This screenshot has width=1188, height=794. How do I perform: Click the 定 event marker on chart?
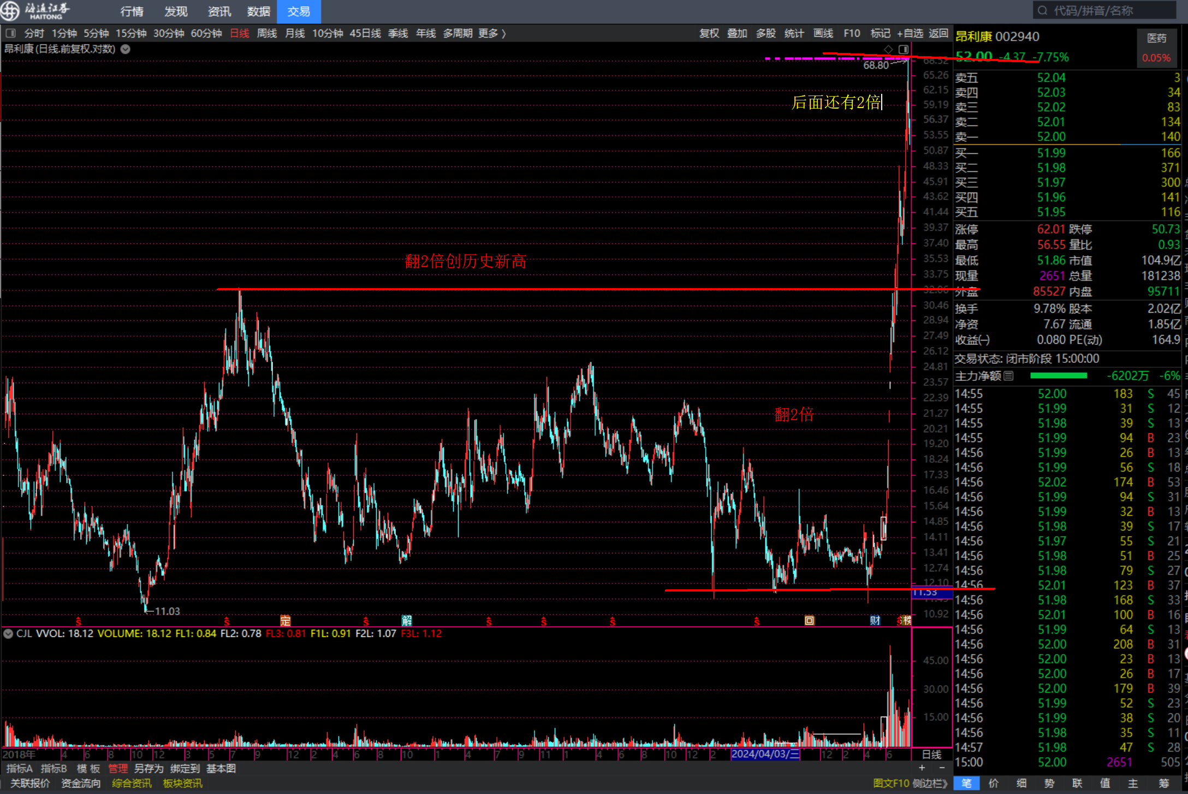pyautogui.click(x=286, y=620)
